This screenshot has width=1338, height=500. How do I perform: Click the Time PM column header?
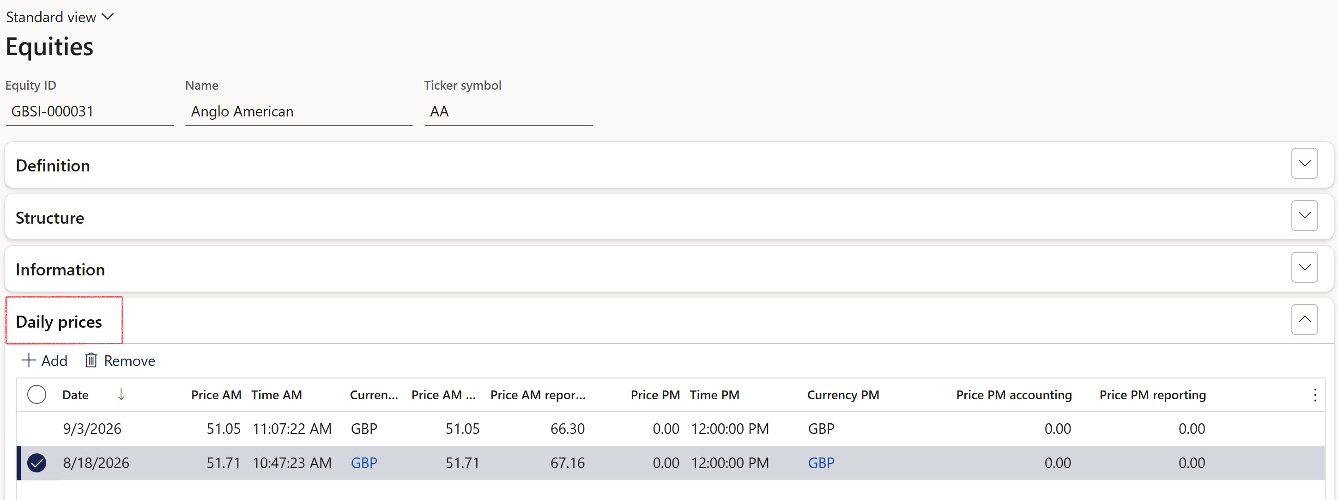point(714,395)
